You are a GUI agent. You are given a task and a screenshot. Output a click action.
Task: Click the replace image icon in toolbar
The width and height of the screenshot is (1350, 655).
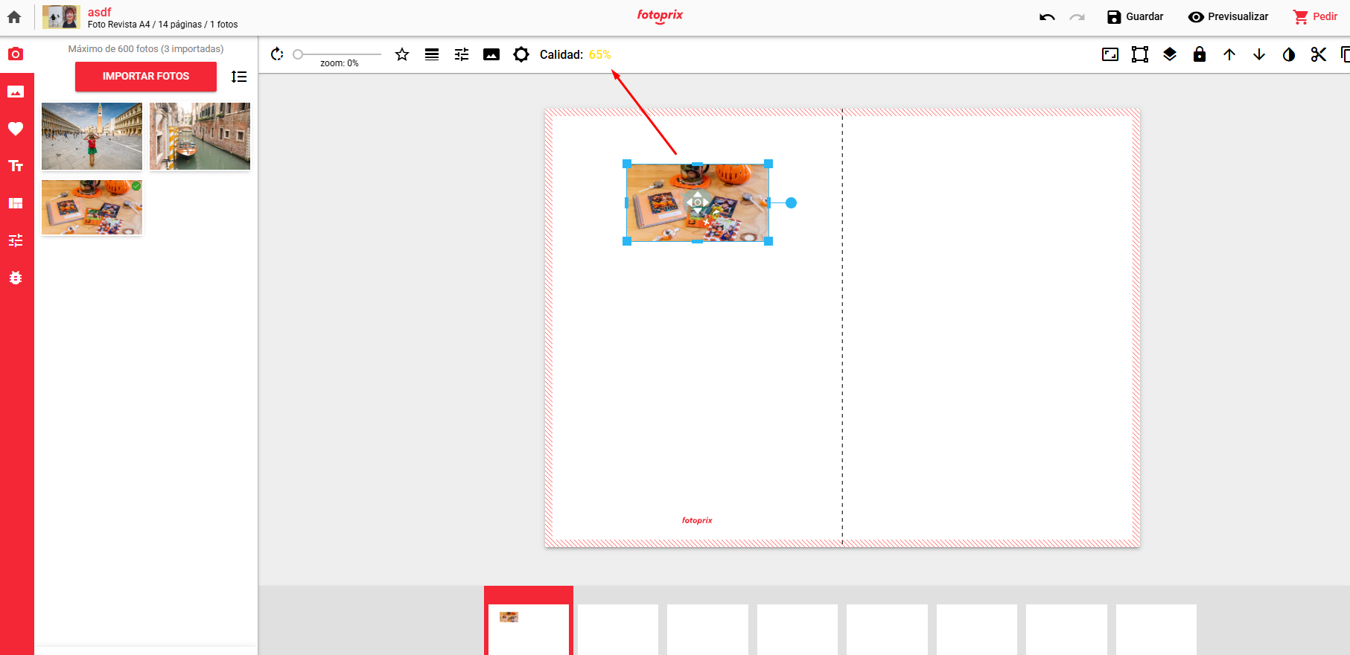click(491, 54)
